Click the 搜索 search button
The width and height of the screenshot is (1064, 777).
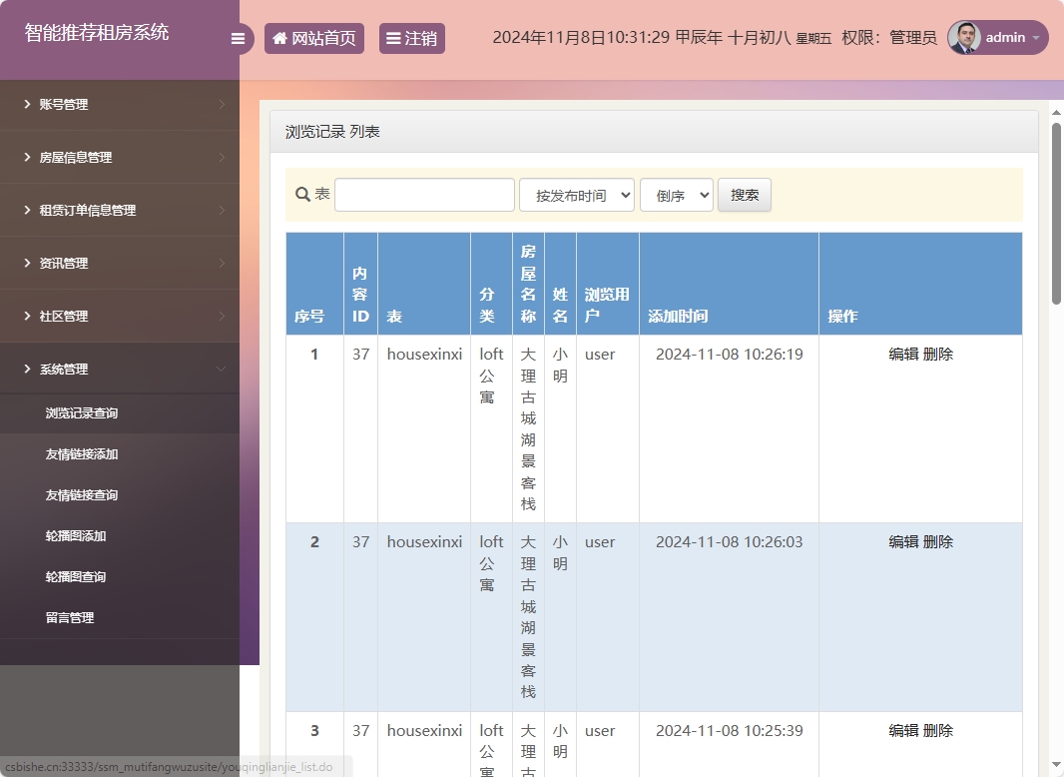tap(744, 194)
